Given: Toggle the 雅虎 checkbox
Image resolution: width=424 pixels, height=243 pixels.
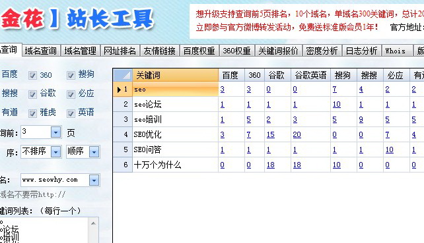Looking at the screenshot, I should (x=33, y=113).
